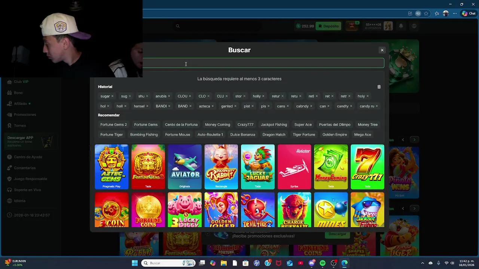Launch the red Spribe Aviator game
Image resolution: width=479 pixels, height=269 pixels.
295,167
